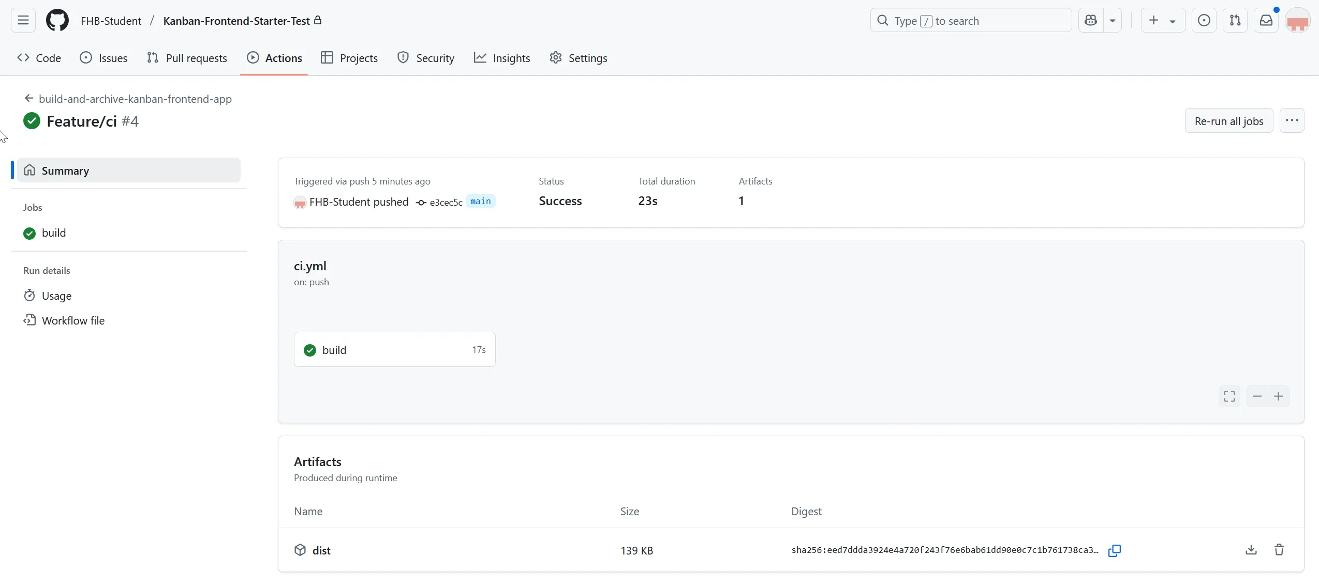Open the global navigation hamburger menu

(22, 20)
